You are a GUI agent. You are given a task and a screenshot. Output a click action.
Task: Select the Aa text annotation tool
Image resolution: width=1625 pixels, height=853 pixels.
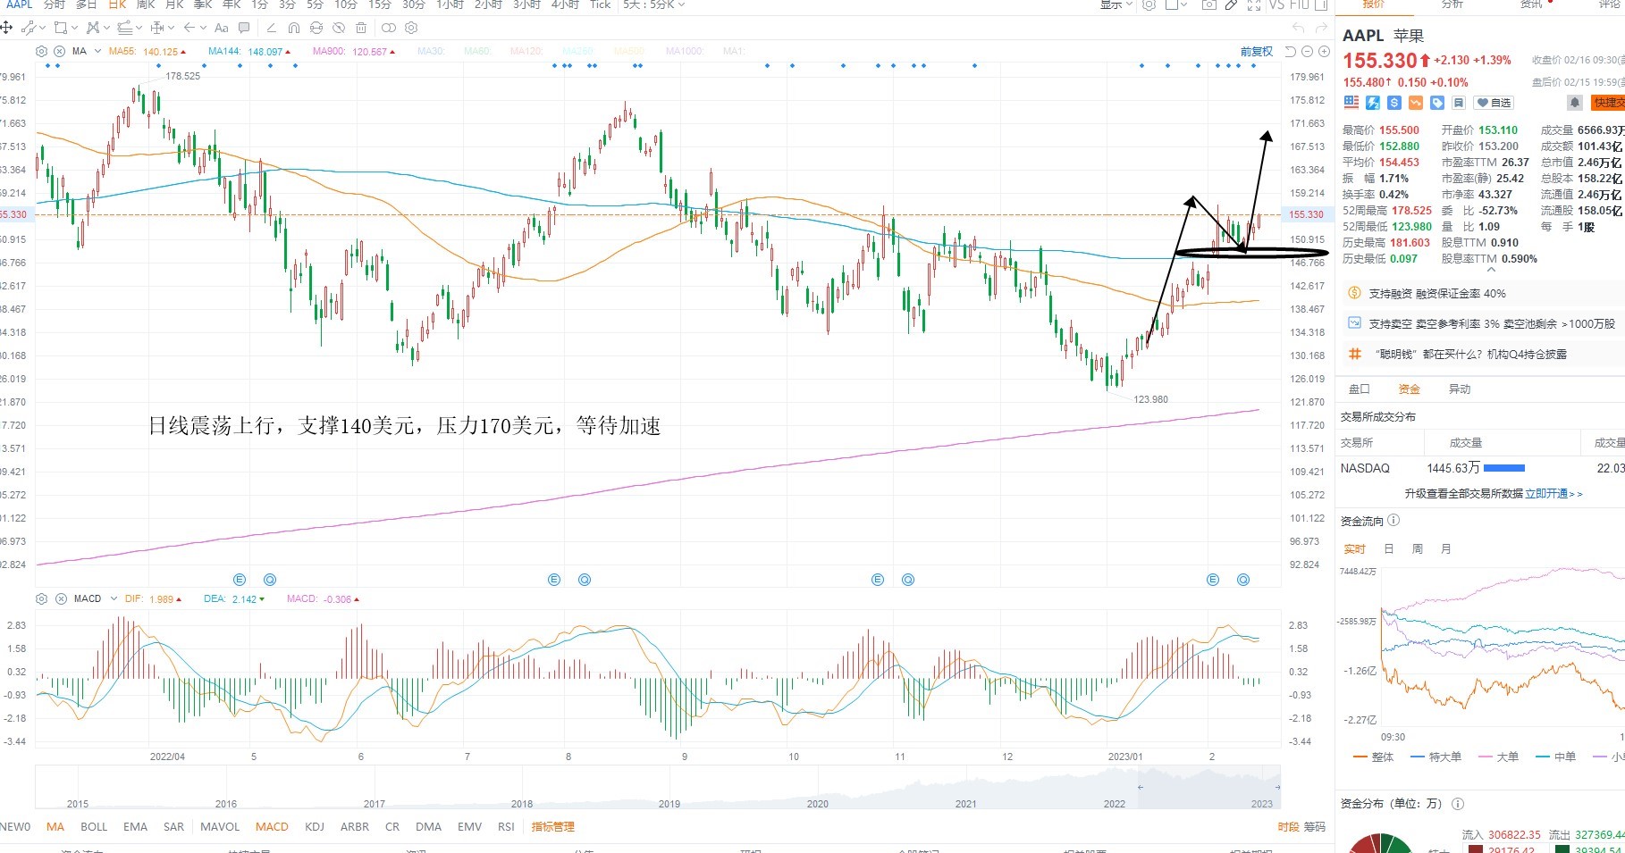coord(222,28)
